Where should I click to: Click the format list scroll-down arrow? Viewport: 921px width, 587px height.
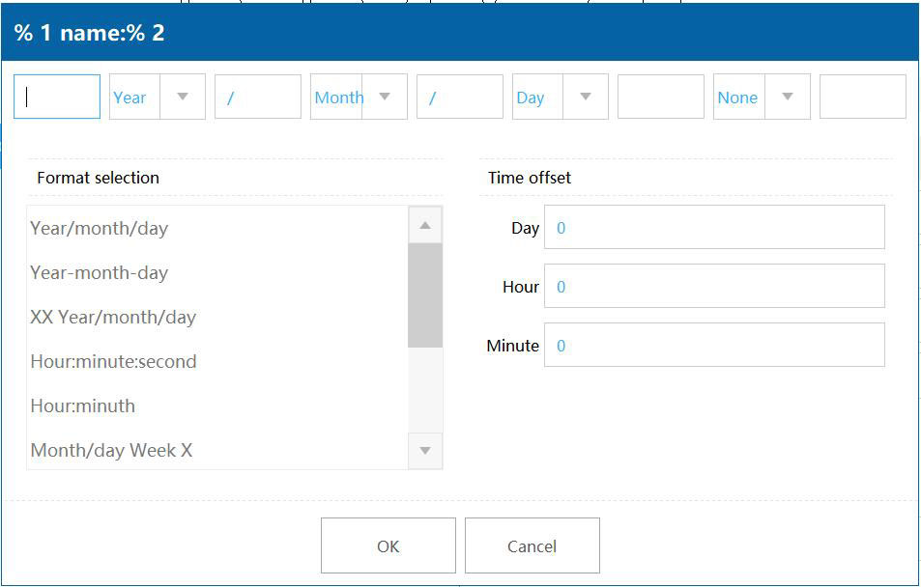(x=425, y=451)
